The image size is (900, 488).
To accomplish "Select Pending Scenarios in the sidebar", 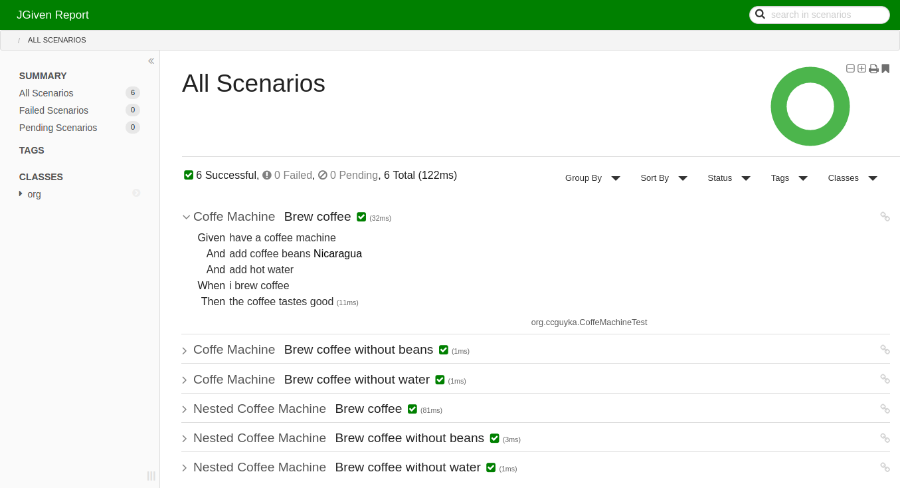I will click(x=58, y=128).
